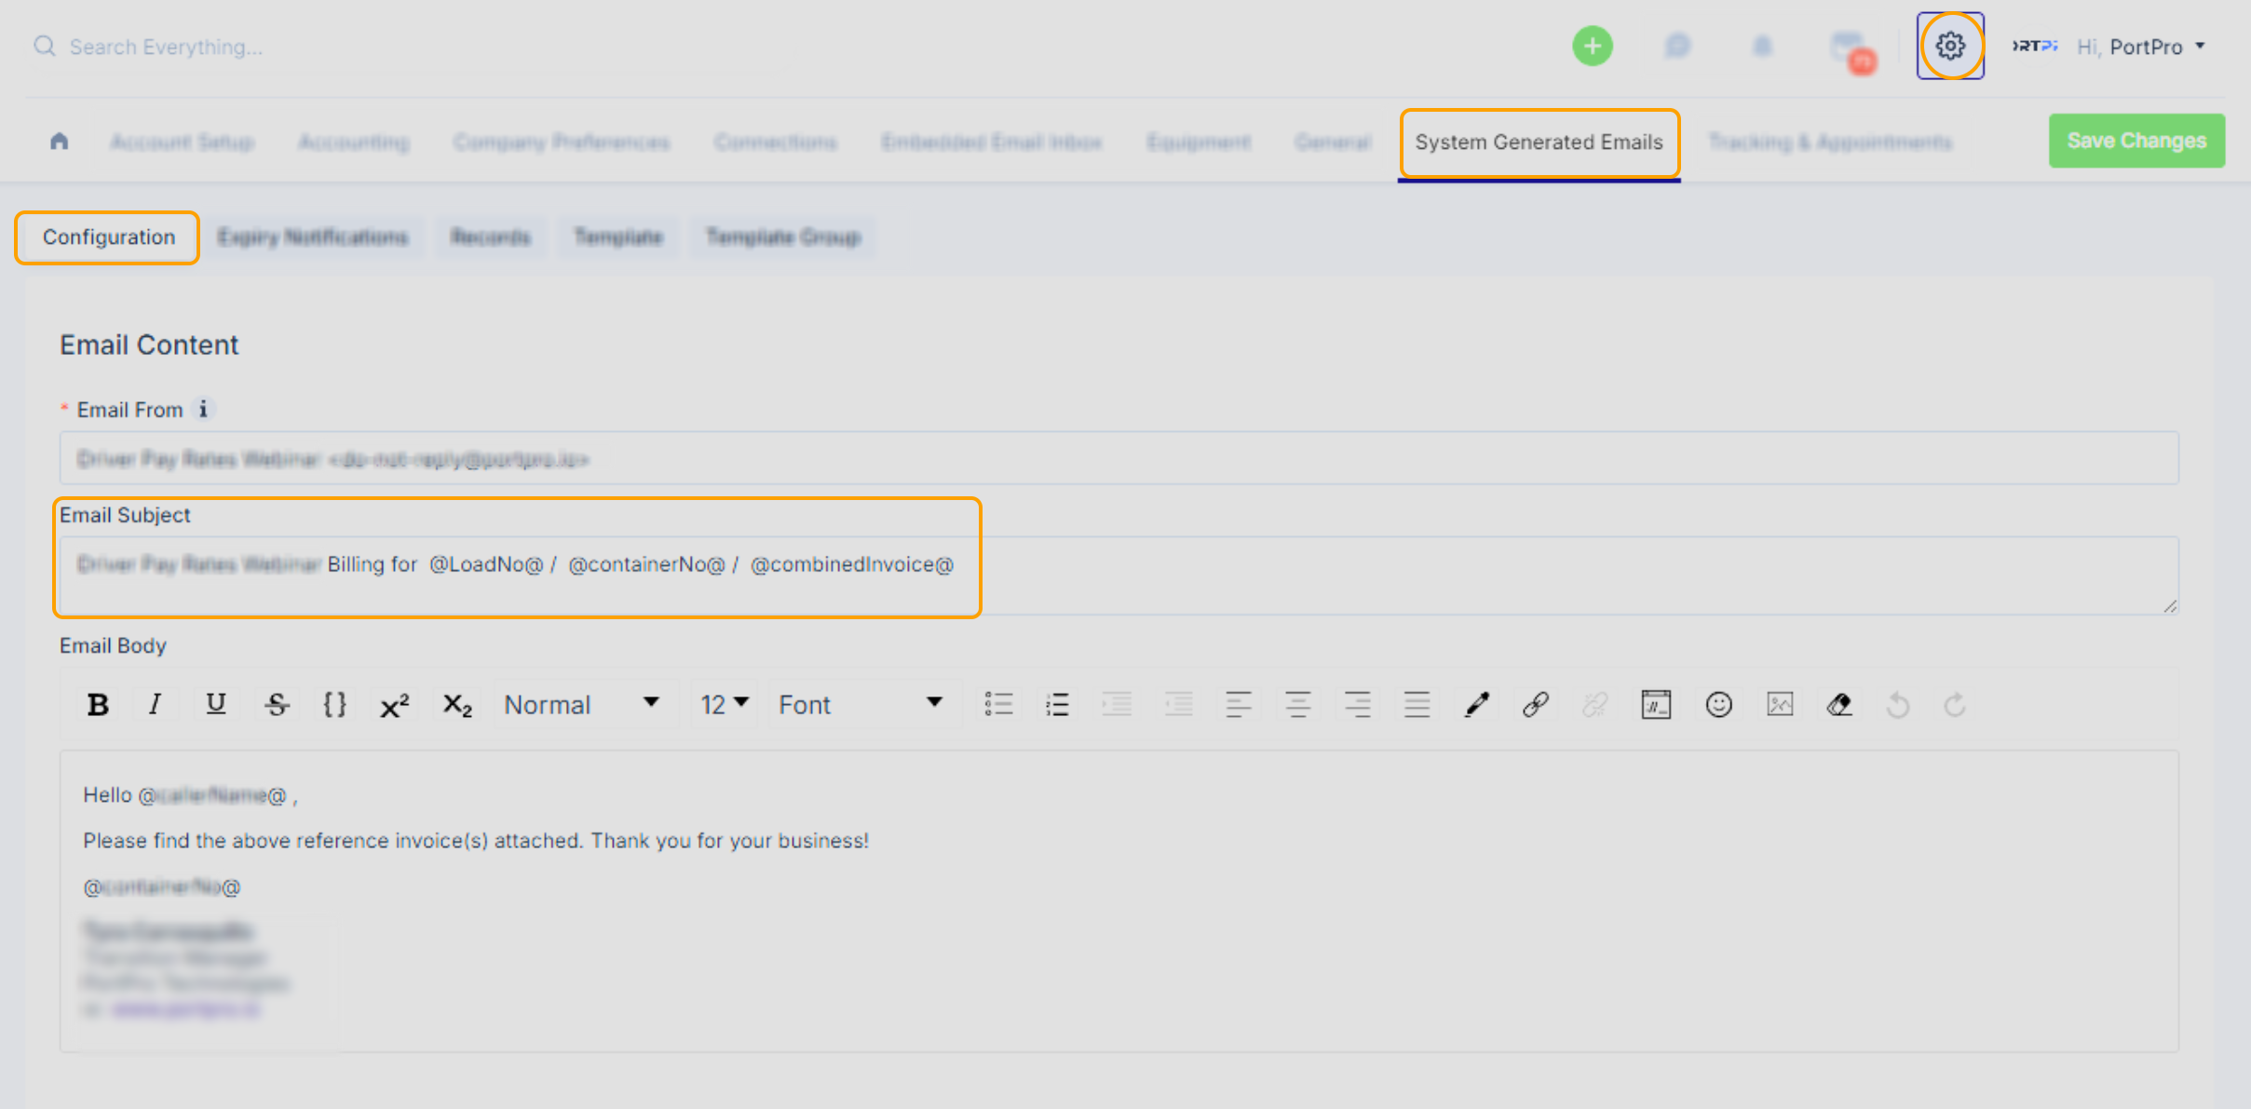Insert an image into email body

click(1779, 705)
